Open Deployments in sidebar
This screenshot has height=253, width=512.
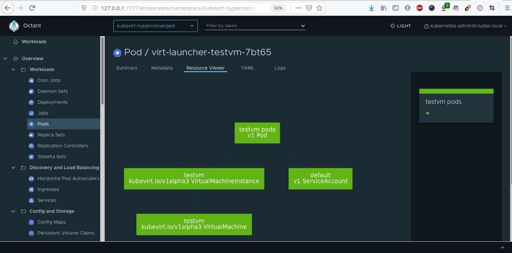(x=52, y=102)
